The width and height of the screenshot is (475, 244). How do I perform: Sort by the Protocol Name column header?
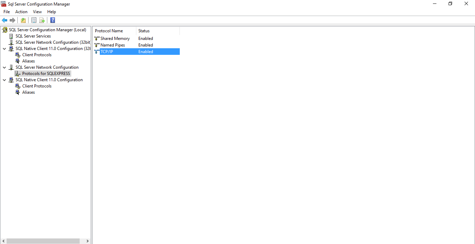point(114,31)
